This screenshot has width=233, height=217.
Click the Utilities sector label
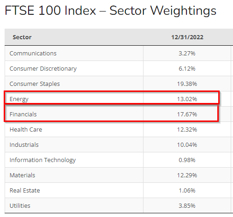click(20, 205)
